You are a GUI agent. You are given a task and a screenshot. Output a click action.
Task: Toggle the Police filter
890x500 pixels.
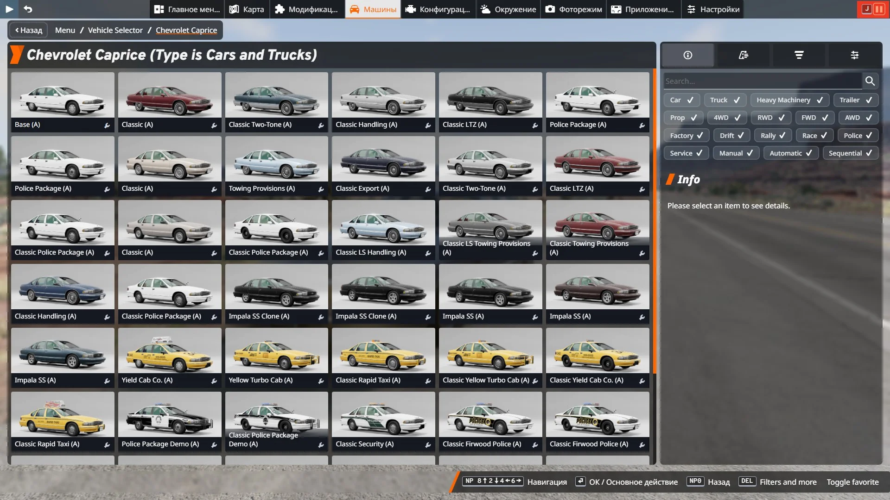(x=858, y=136)
